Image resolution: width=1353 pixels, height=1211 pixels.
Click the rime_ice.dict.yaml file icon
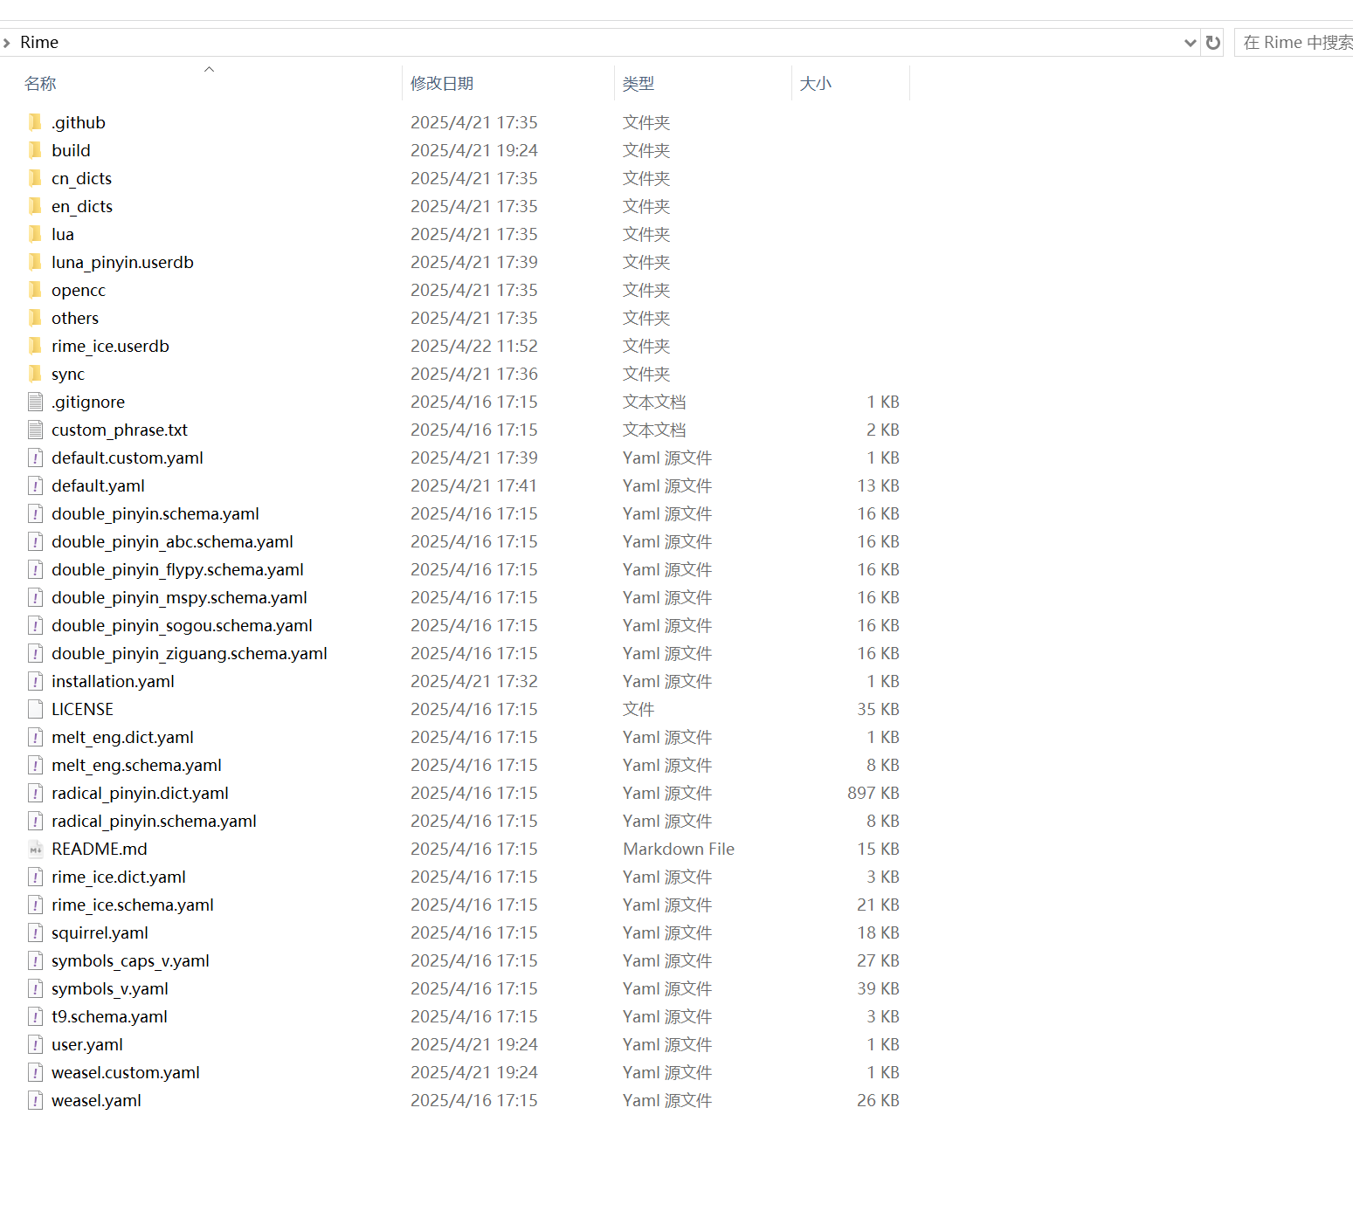click(35, 877)
